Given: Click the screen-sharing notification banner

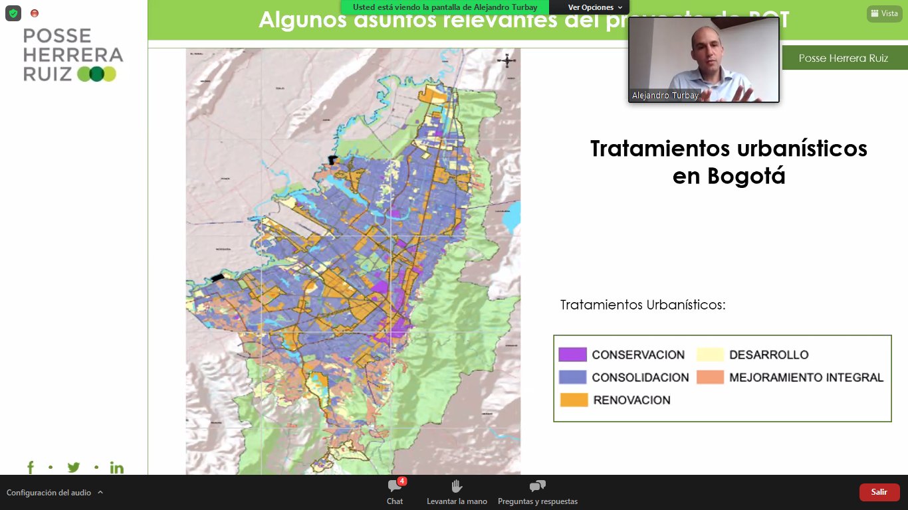Looking at the screenshot, I should coord(445,7).
